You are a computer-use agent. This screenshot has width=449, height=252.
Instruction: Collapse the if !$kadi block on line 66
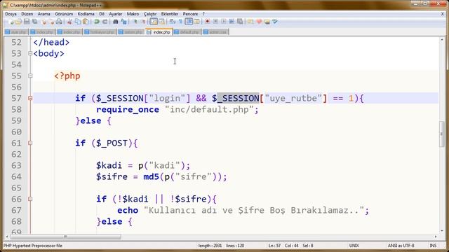coord(30,199)
